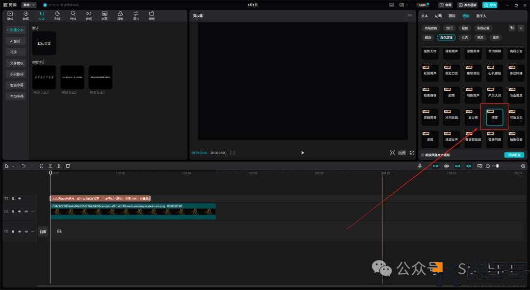This screenshot has width=530, height=290.
Task: Click the 导出 export button
Action: (x=489, y=5)
